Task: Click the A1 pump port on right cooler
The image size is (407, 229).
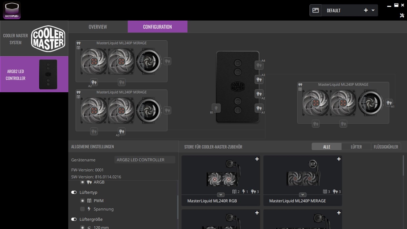Action: click(x=389, y=102)
